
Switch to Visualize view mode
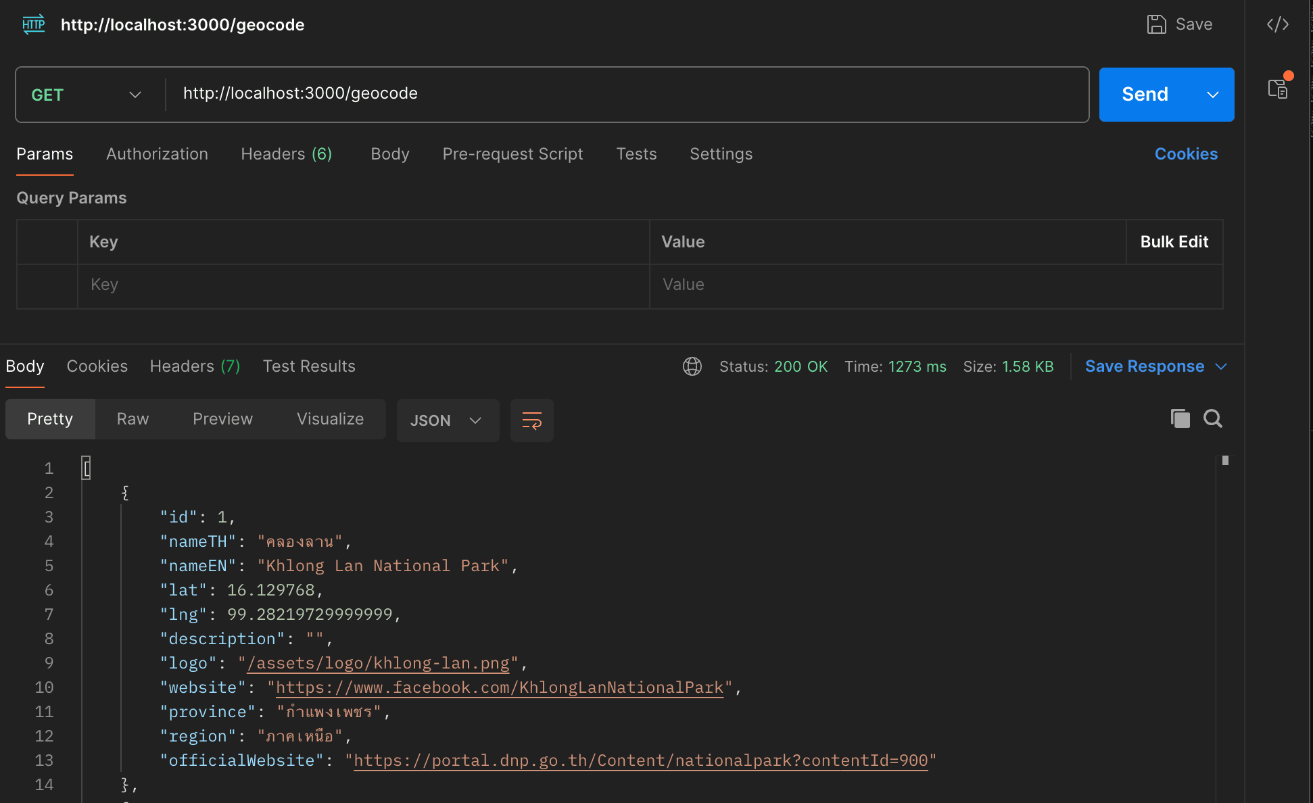(330, 419)
